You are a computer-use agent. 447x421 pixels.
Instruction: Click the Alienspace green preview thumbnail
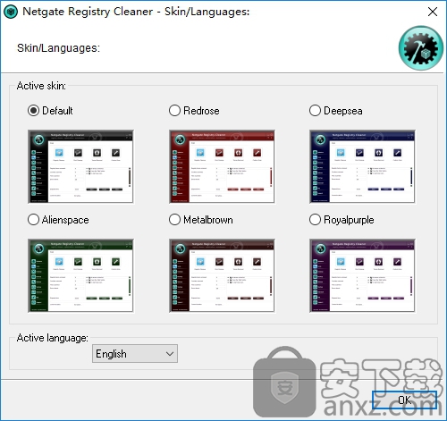(80, 275)
